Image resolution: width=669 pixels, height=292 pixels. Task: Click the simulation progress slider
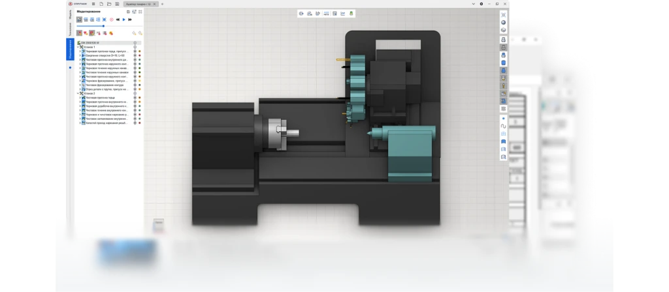click(x=91, y=26)
